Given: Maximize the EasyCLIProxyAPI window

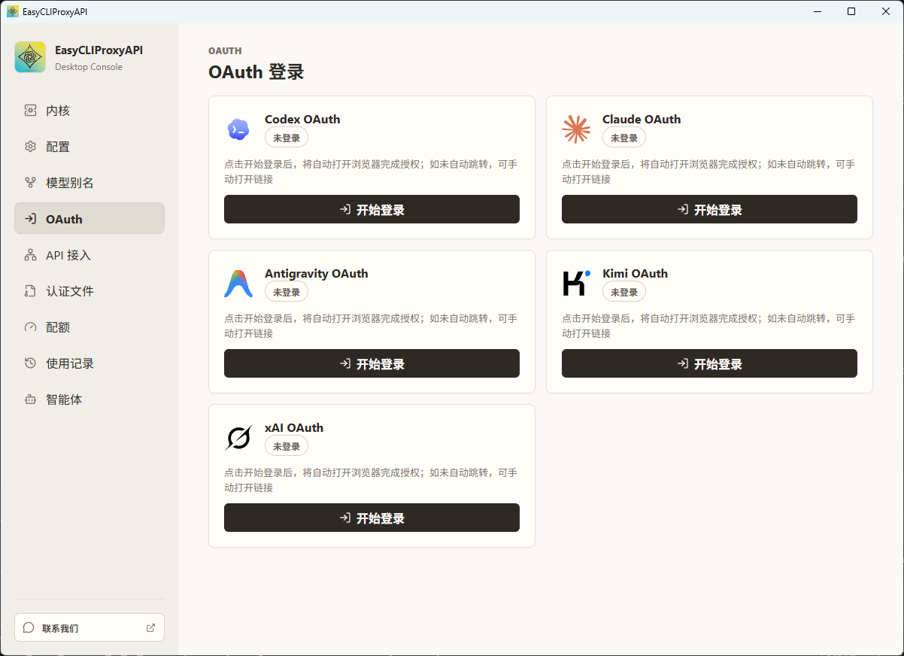Looking at the screenshot, I should pos(851,11).
